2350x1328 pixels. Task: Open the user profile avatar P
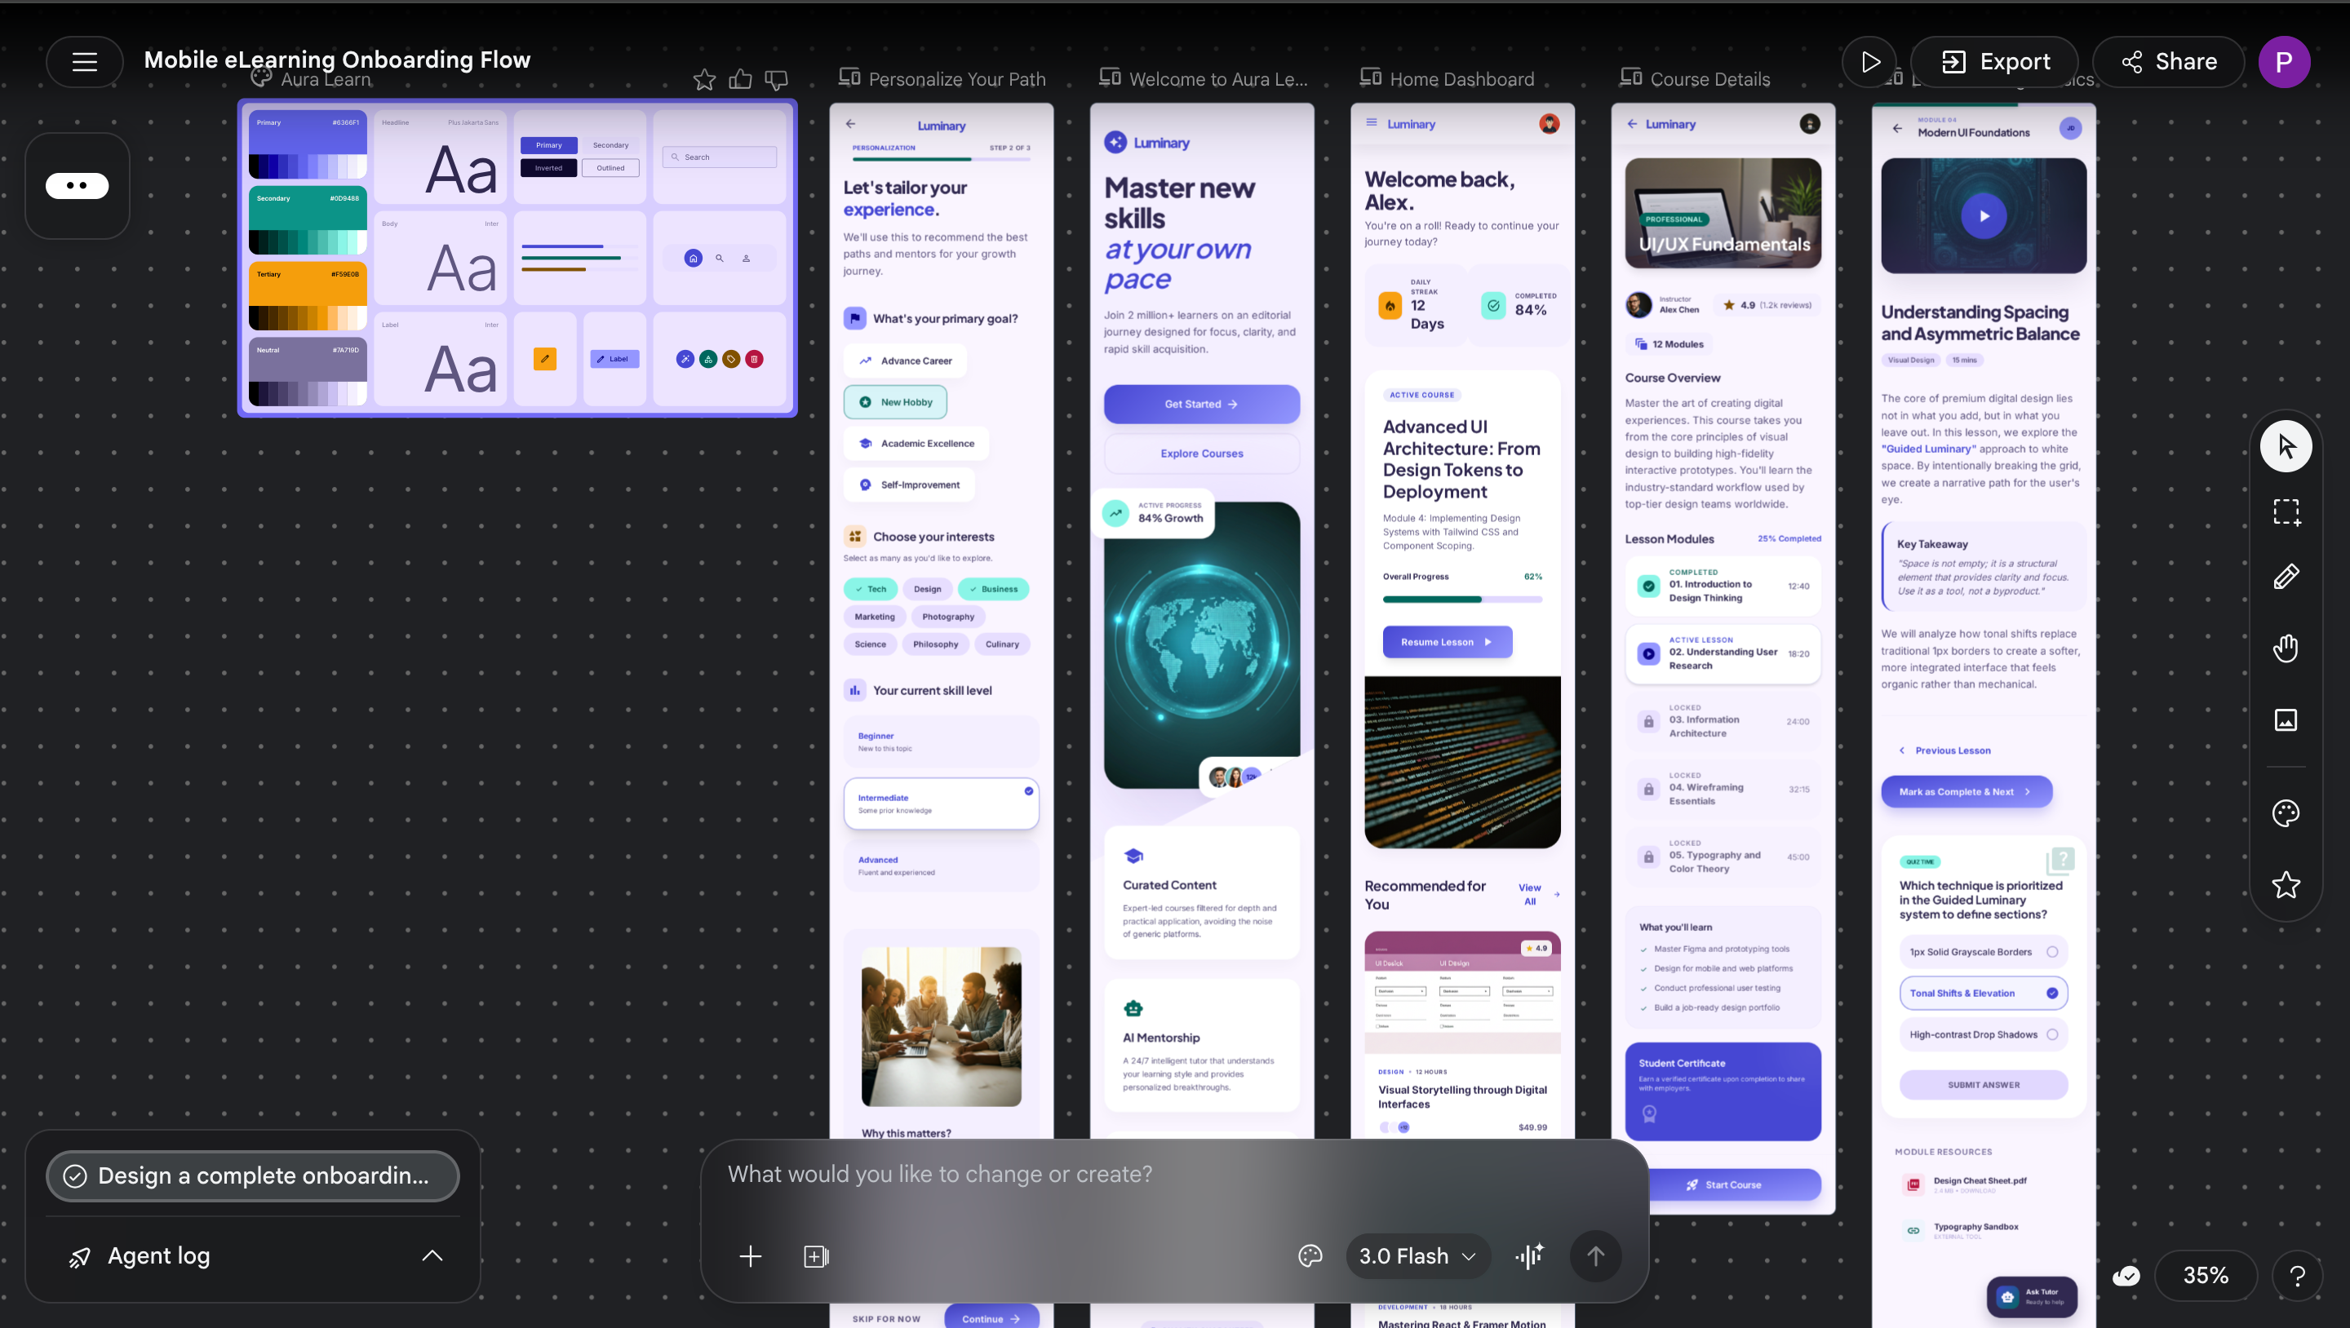pyautogui.click(x=2285, y=62)
